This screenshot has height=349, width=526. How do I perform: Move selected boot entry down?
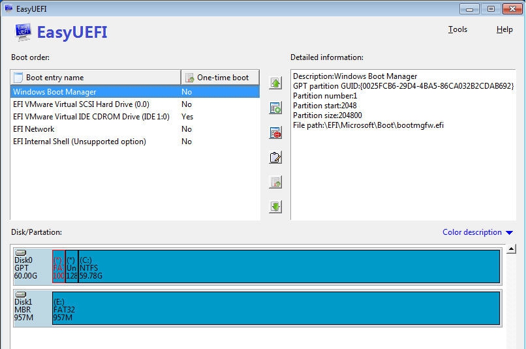pyautogui.click(x=275, y=207)
